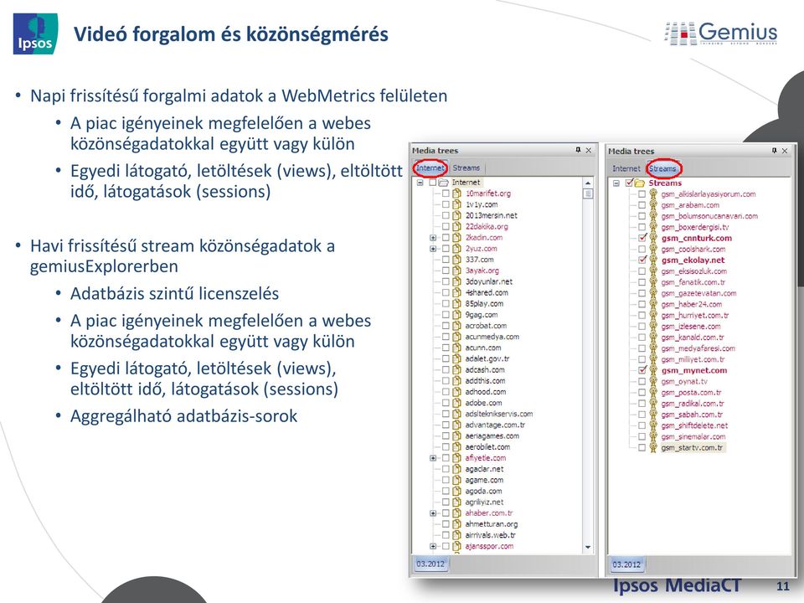Expand the ahaber.com.tr tree node

click(433, 513)
